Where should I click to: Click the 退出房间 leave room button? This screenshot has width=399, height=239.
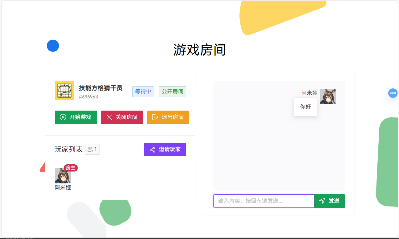coord(168,117)
